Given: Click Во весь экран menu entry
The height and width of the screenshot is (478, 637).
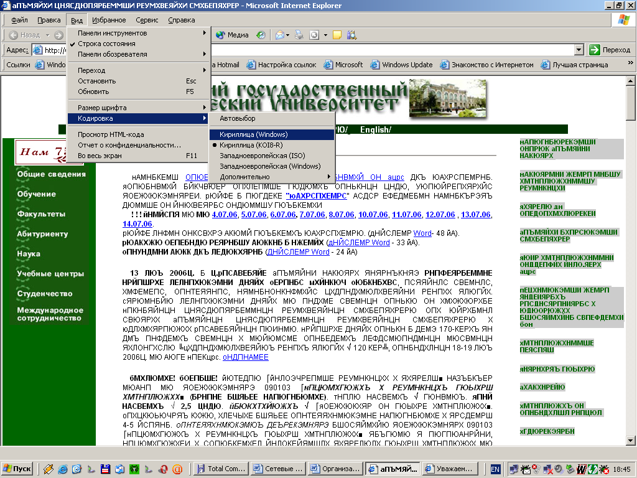Looking at the screenshot, I should [x=139, y=156].
